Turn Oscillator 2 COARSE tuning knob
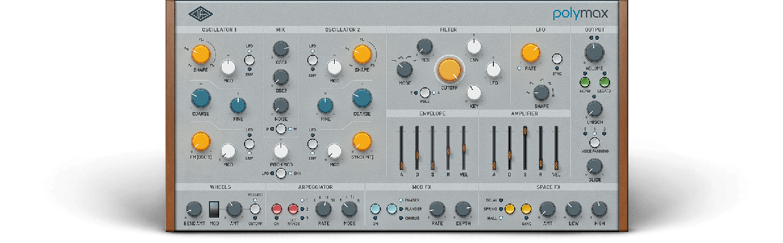Screen dimensions: 783x243 tap(361, 98)
